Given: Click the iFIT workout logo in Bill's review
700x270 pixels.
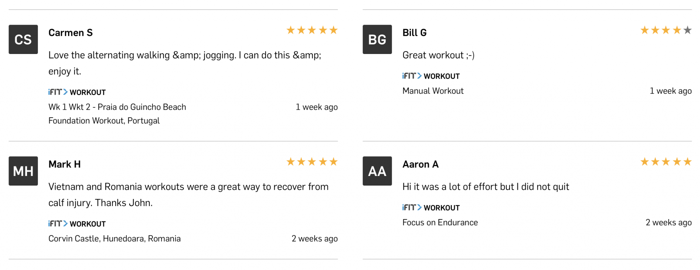Looking at the screenshot, I should coord(431,76).
